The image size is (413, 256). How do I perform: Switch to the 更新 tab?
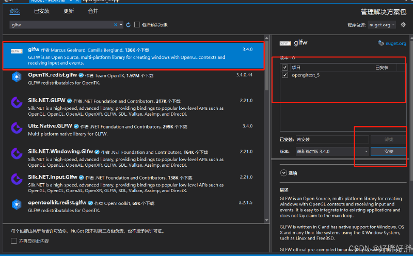[69, 11]
